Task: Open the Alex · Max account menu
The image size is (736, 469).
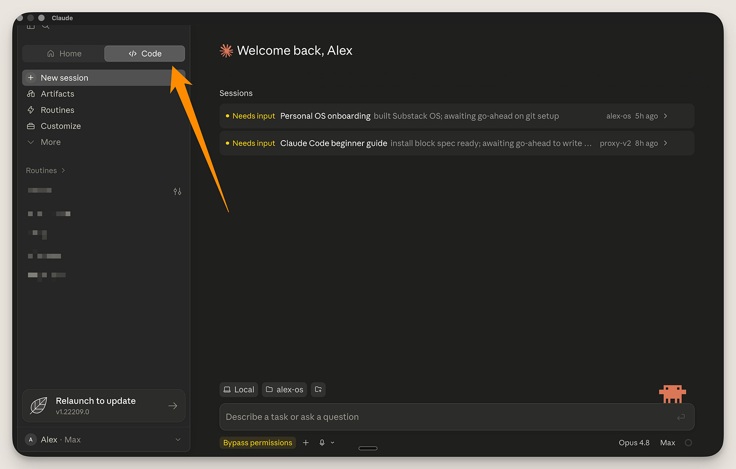Action: 104,440
